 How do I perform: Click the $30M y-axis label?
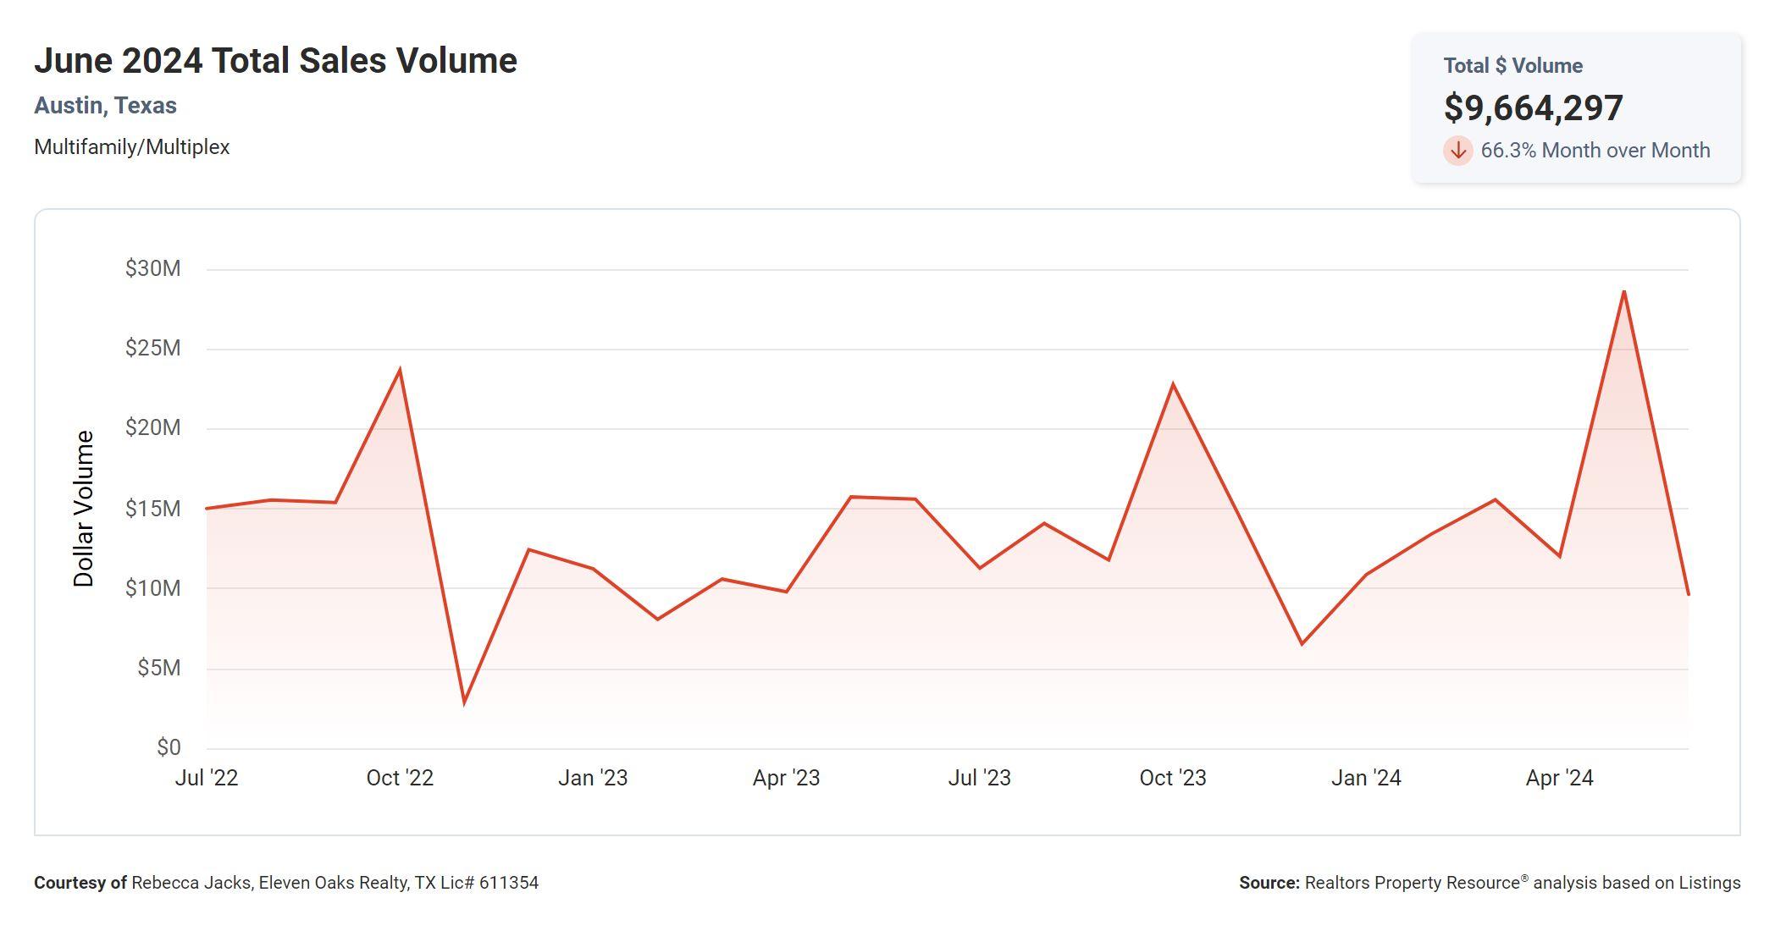coord(153,269)
